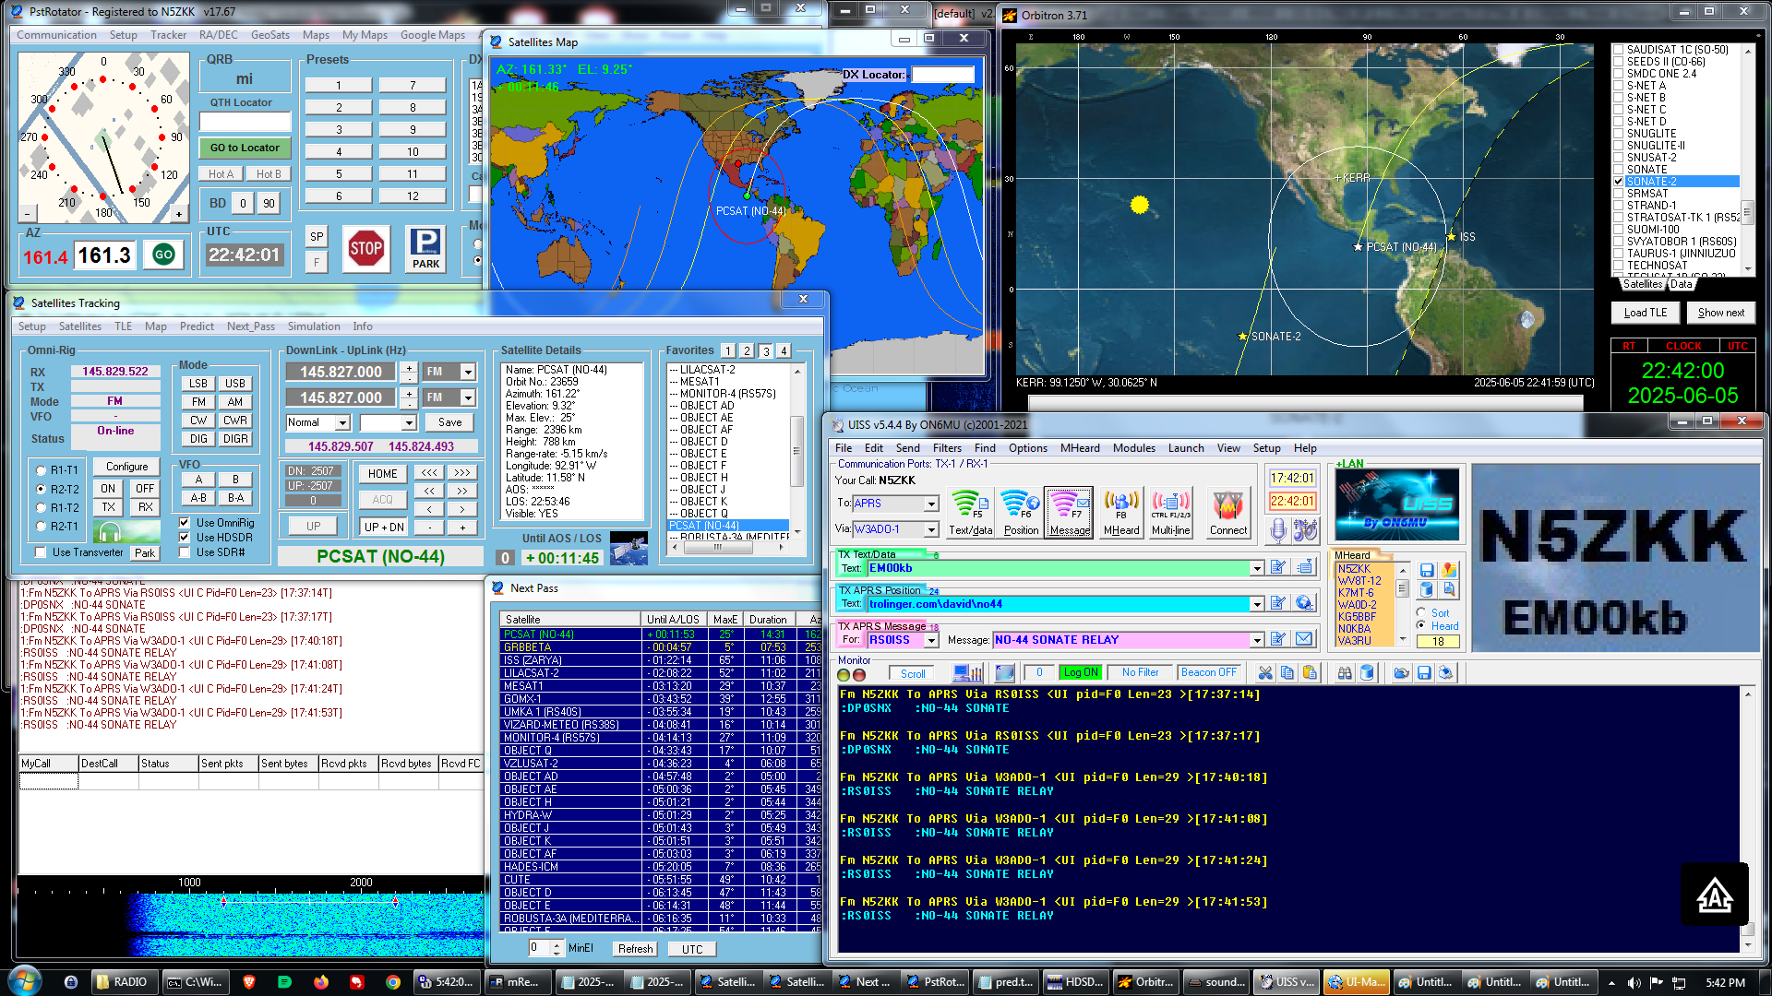
Task: Expand the APRS Position text dropdown
Action: click(x=1256, y=604)
